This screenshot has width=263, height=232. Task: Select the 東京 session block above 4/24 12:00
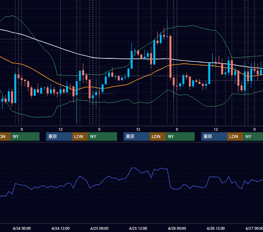(x=59, y=136)
